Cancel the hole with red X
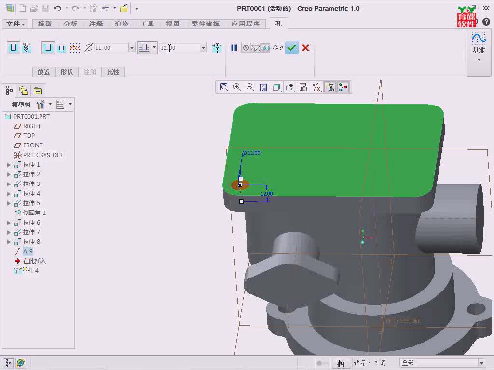Image resolution: width=494 pixels, height=370 pixels. click(x=305, y=48)
